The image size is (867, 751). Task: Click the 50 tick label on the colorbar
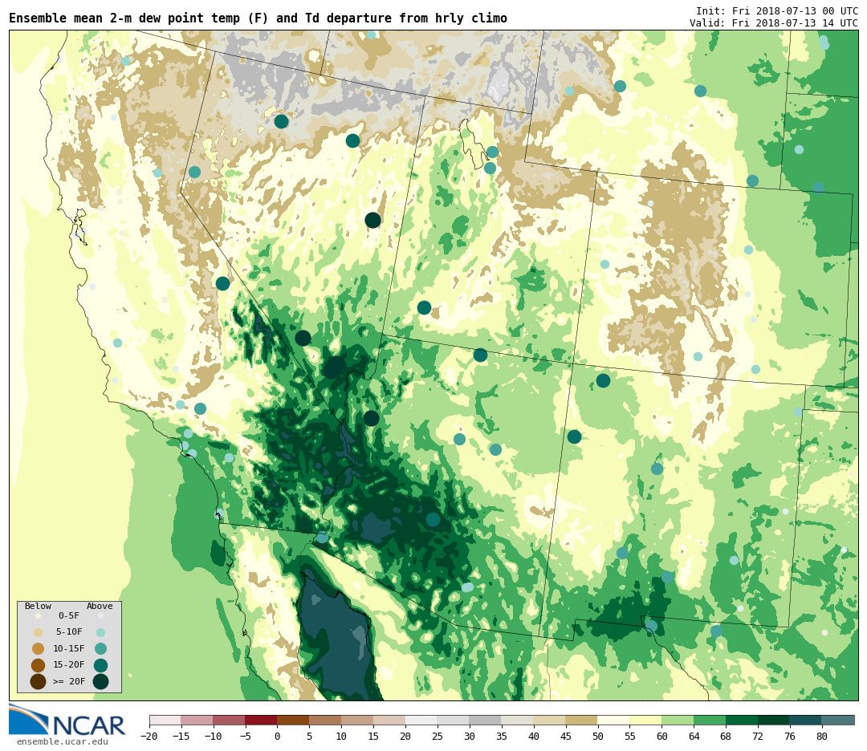[598, 736]
